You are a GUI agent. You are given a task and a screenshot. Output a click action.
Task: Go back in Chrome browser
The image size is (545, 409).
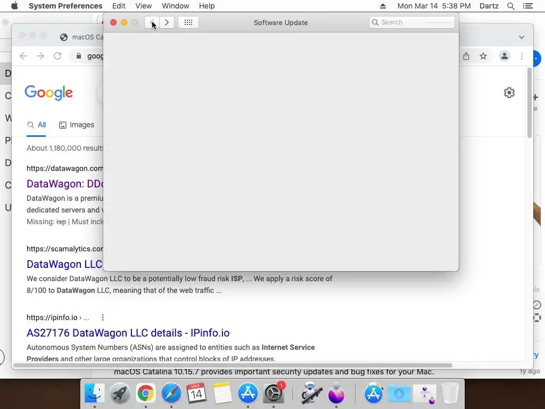pos(23,56)
